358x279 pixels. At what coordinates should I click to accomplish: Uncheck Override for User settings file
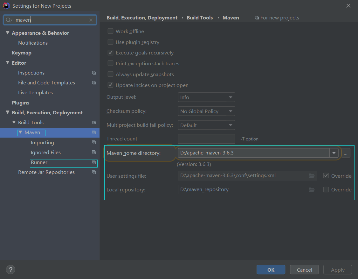pyautogui.click(x=326, y=175)
